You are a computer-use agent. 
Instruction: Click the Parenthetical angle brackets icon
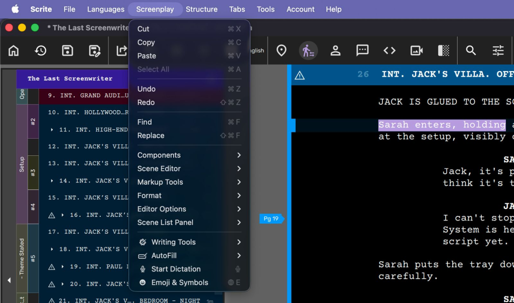[390, 51]
